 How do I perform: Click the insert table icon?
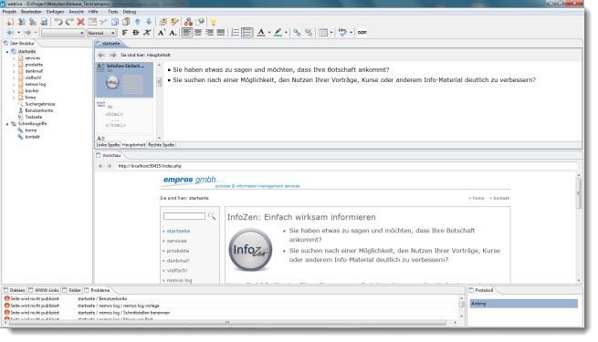323,33
